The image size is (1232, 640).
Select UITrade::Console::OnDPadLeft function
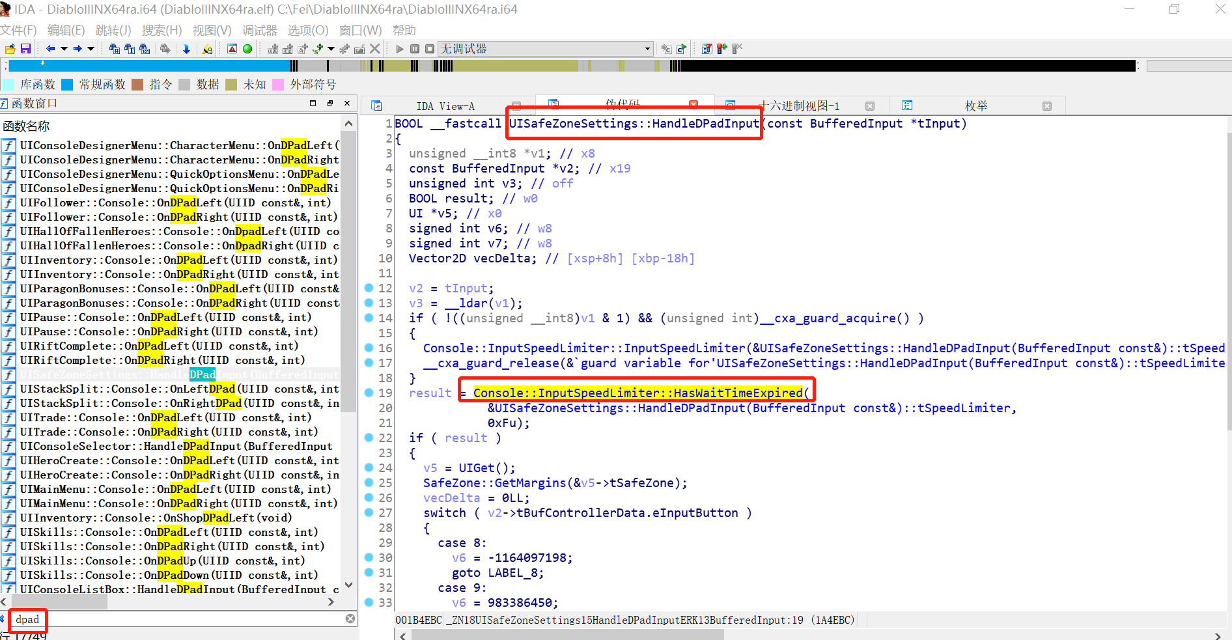[169, 417]
